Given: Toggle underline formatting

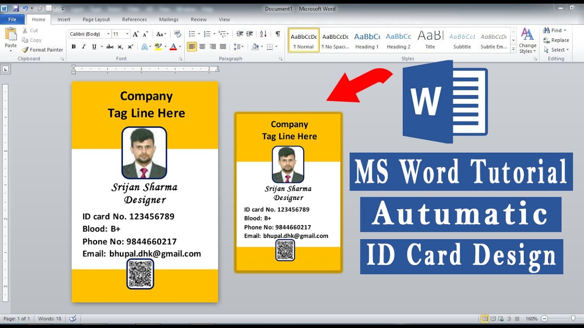Looking at the screenshot, I should [x=94, y=46].
